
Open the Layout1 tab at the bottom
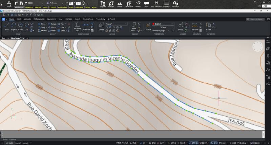coord(18,143)
